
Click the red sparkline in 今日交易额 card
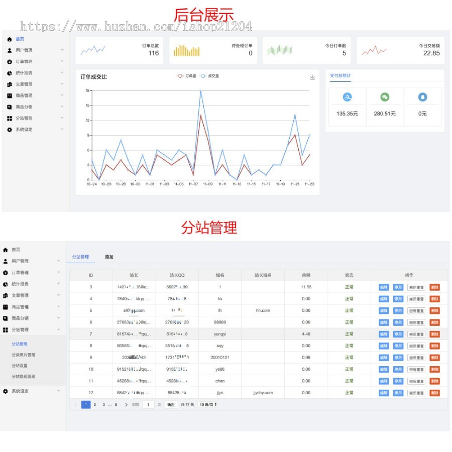click(374, 50)
